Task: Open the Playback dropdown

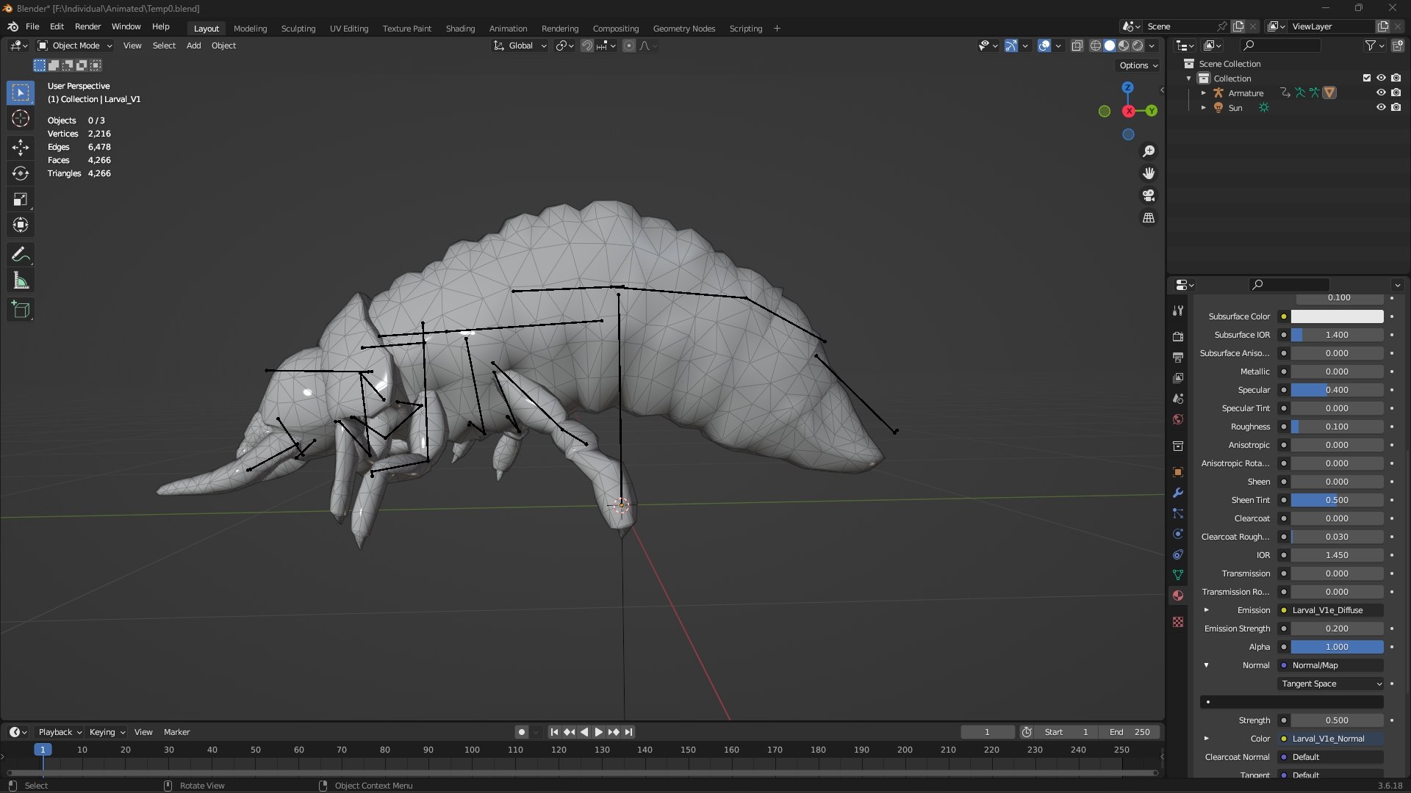Action: [x=60, y=732]
